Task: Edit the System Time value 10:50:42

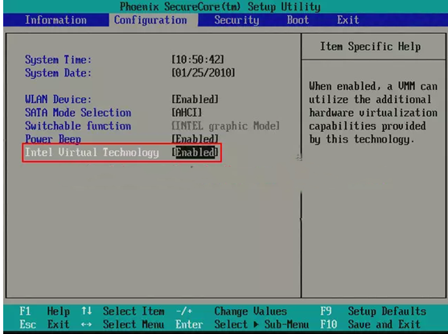Action: coord(198,60)
